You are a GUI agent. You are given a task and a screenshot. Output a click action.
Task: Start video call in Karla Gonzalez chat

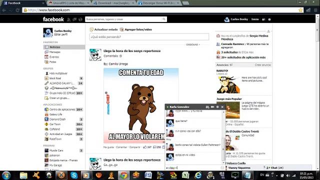[x=212, y=107]
